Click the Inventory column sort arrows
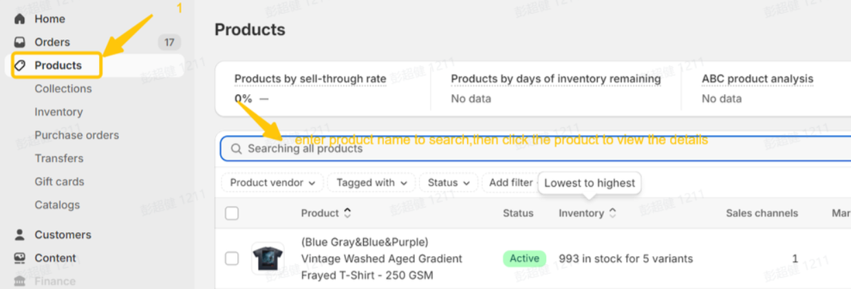 click(612, 213)
